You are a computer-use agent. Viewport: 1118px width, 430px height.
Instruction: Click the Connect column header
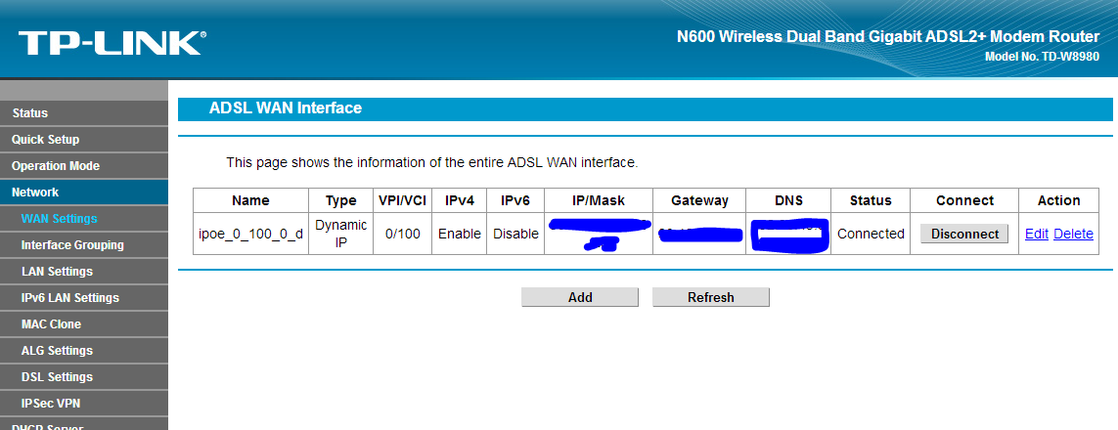(964, 200)
